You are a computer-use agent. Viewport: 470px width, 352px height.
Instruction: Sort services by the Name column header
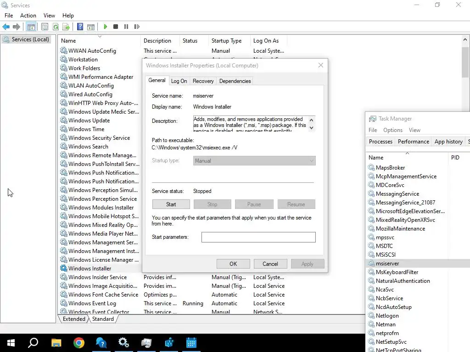coord(100,41)
